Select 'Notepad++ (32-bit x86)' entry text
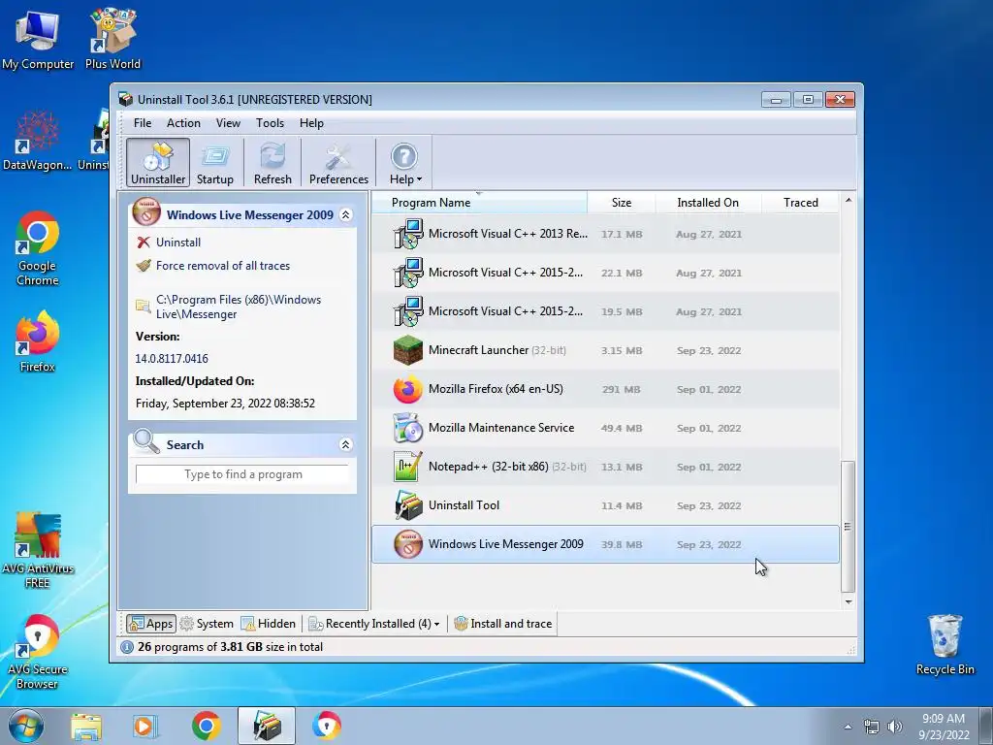Screen dimensions: 993x745 point(489,467)
